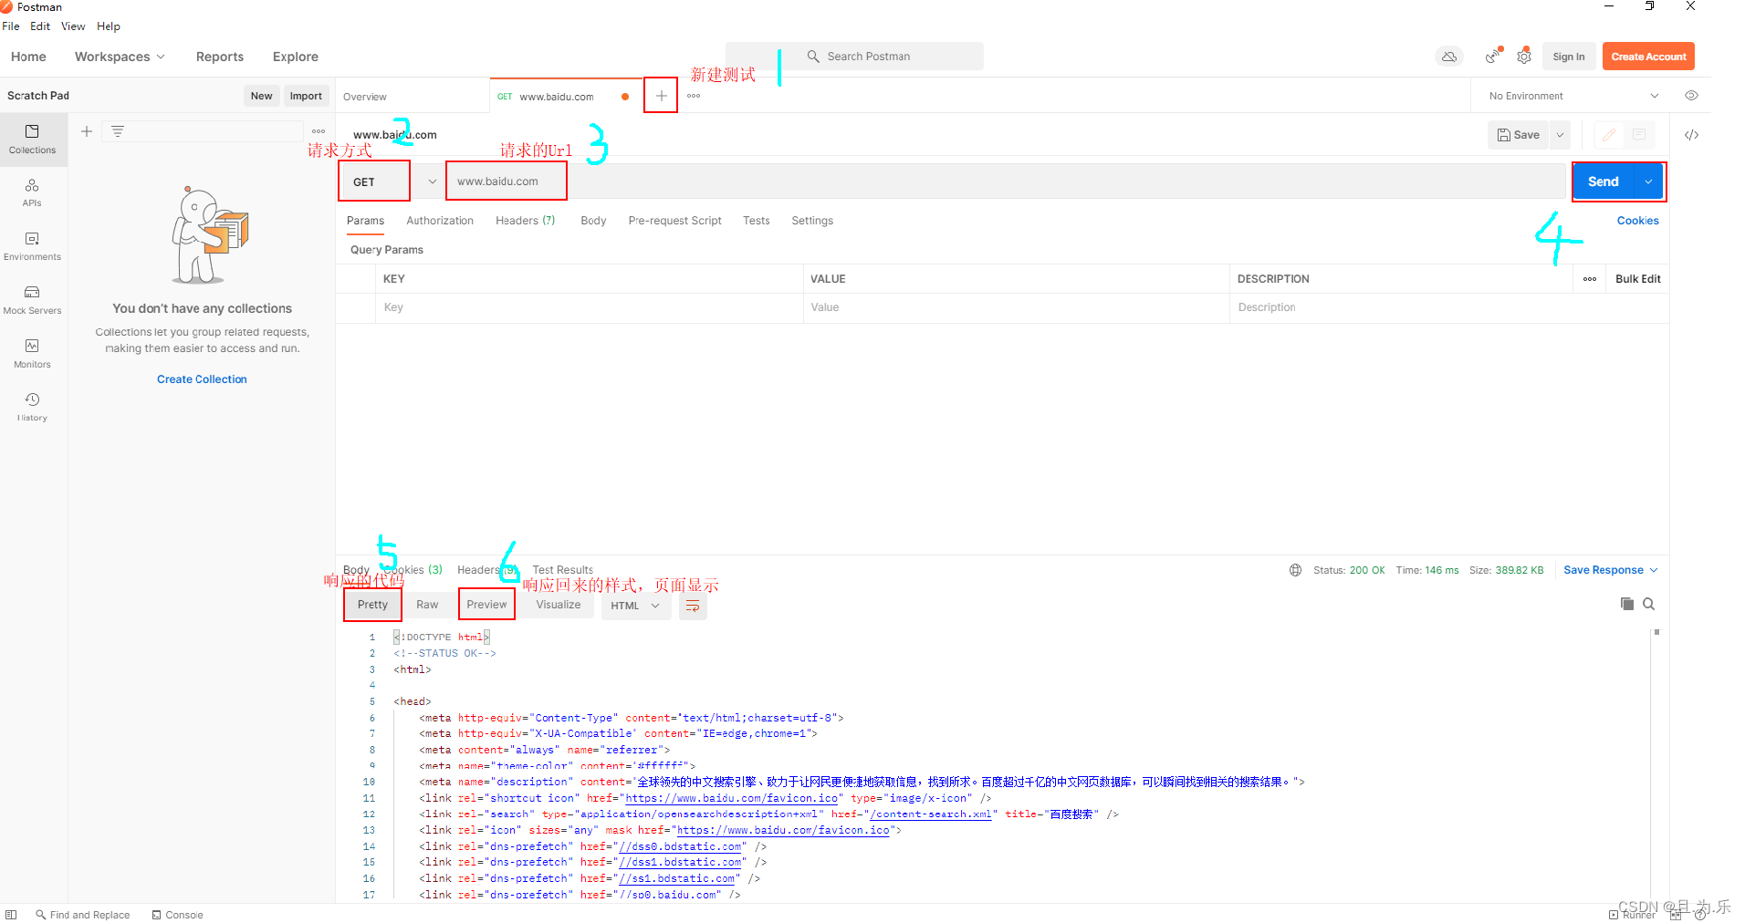The image size is (1745, 923).
Task: Click the Create Collection link
Action: 202,379
